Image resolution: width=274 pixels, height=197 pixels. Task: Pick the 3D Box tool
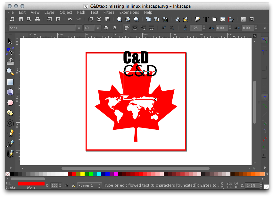[x=10, y=92]
